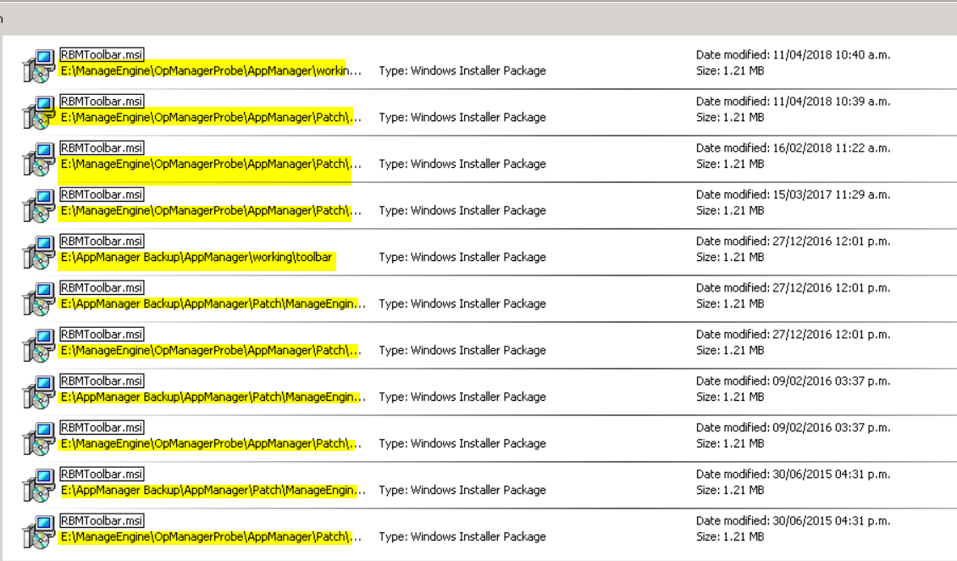Click 'Type: Windows Installer Package' in 10:40 a.m. row
This screenshot has height=561, width=957.
462,71
